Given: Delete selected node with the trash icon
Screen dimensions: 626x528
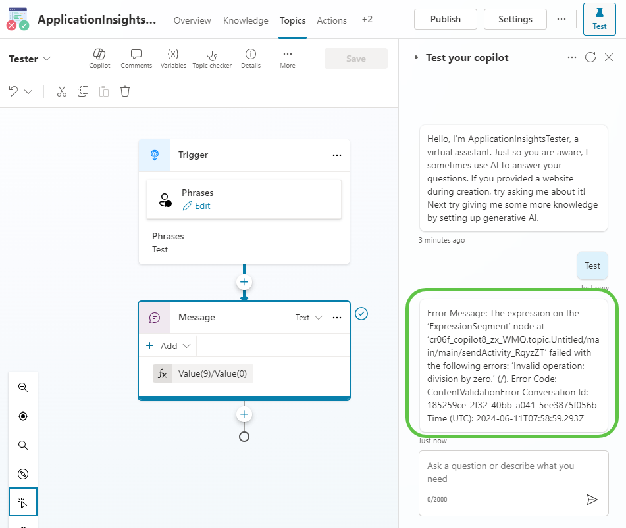Looking at the screenshot, I should click(x=125, y=91).
